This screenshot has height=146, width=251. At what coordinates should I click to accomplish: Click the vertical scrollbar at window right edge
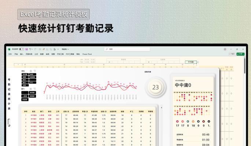tap(245, 66)
